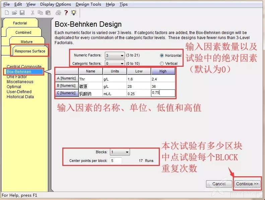This screenshot has width=265, height=200.
Task: Open the Help menu
Action: (x=110, y=4)
